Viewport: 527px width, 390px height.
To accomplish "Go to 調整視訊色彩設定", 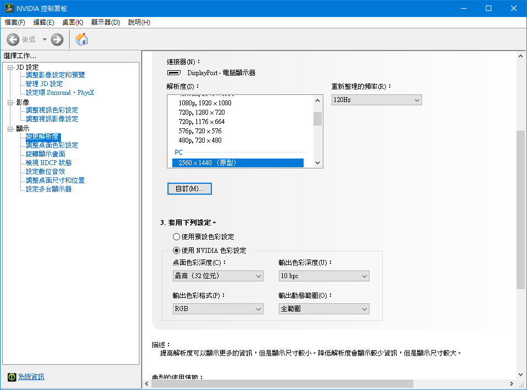I will coord(52,110).
